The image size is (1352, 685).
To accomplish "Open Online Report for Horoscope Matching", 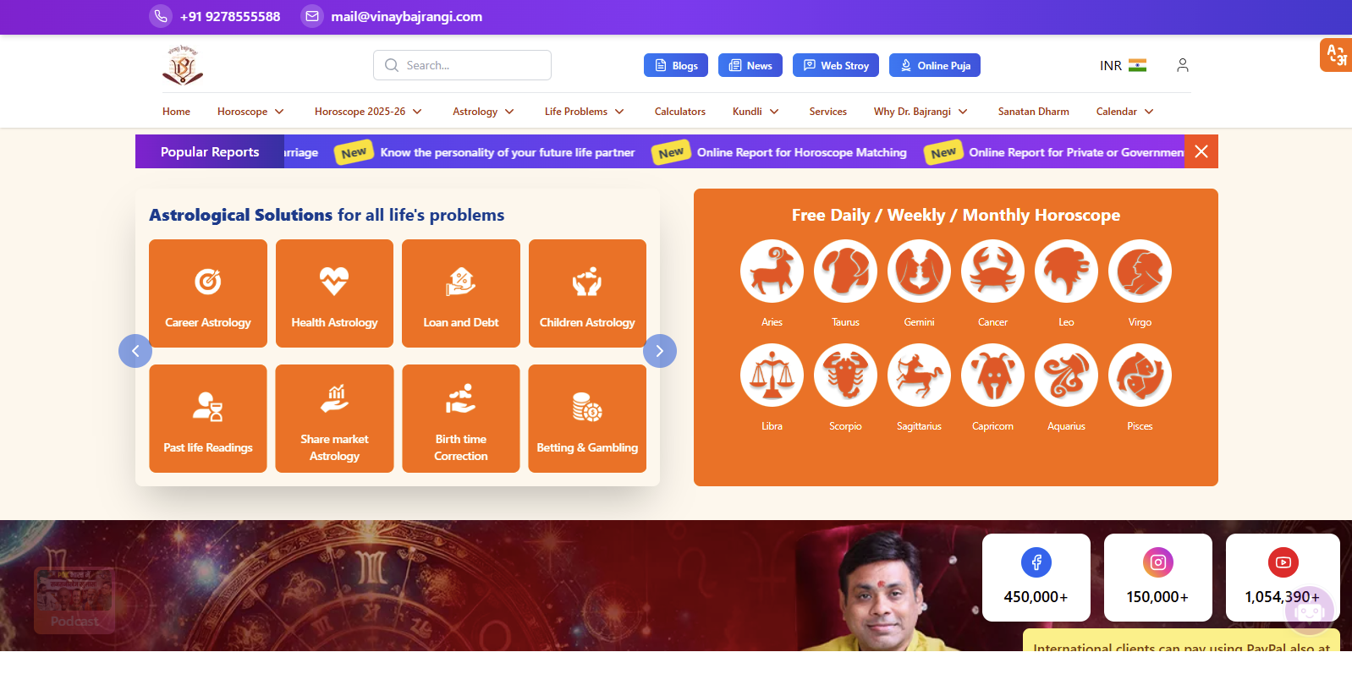I will (801, 152).
